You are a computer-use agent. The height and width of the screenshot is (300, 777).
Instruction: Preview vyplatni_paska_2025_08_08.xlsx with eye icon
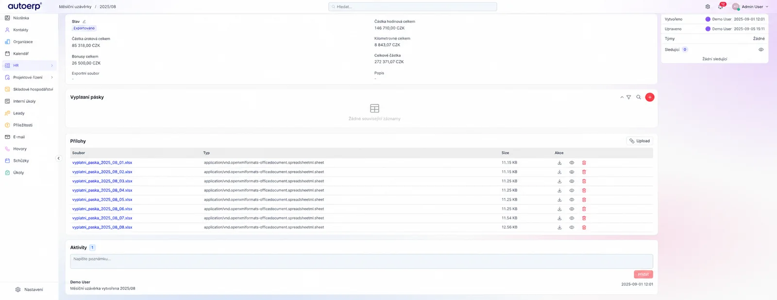click(x=572, y=227)
